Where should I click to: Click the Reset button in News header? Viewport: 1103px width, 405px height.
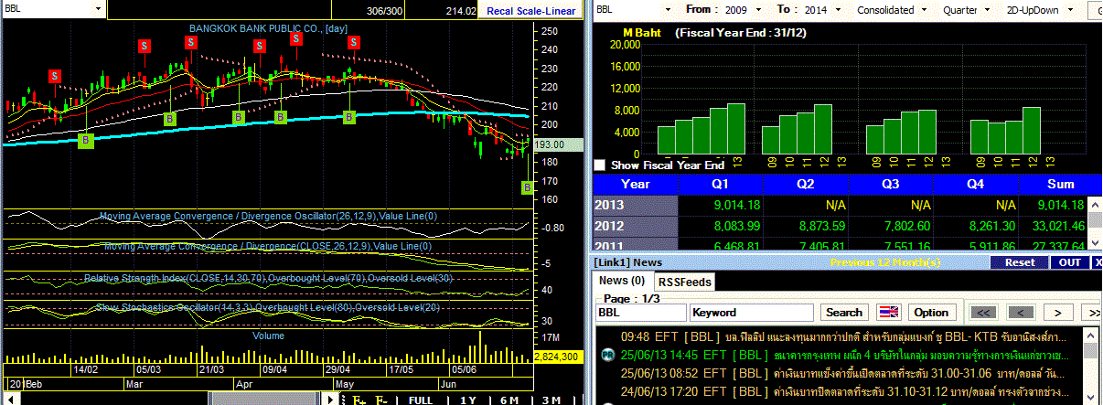click(1019, 262)
